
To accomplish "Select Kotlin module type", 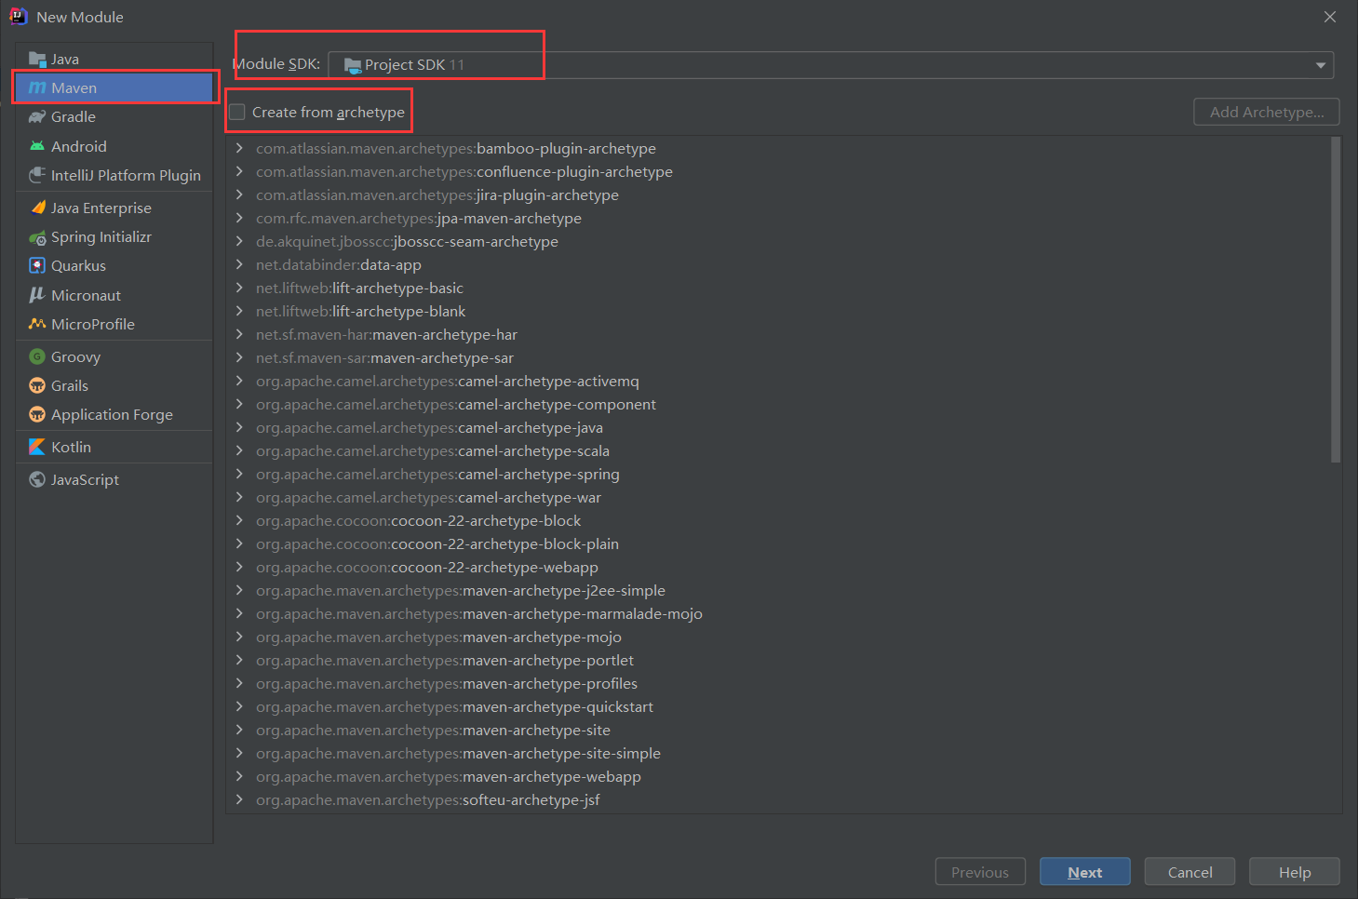I will coord(114,447).
